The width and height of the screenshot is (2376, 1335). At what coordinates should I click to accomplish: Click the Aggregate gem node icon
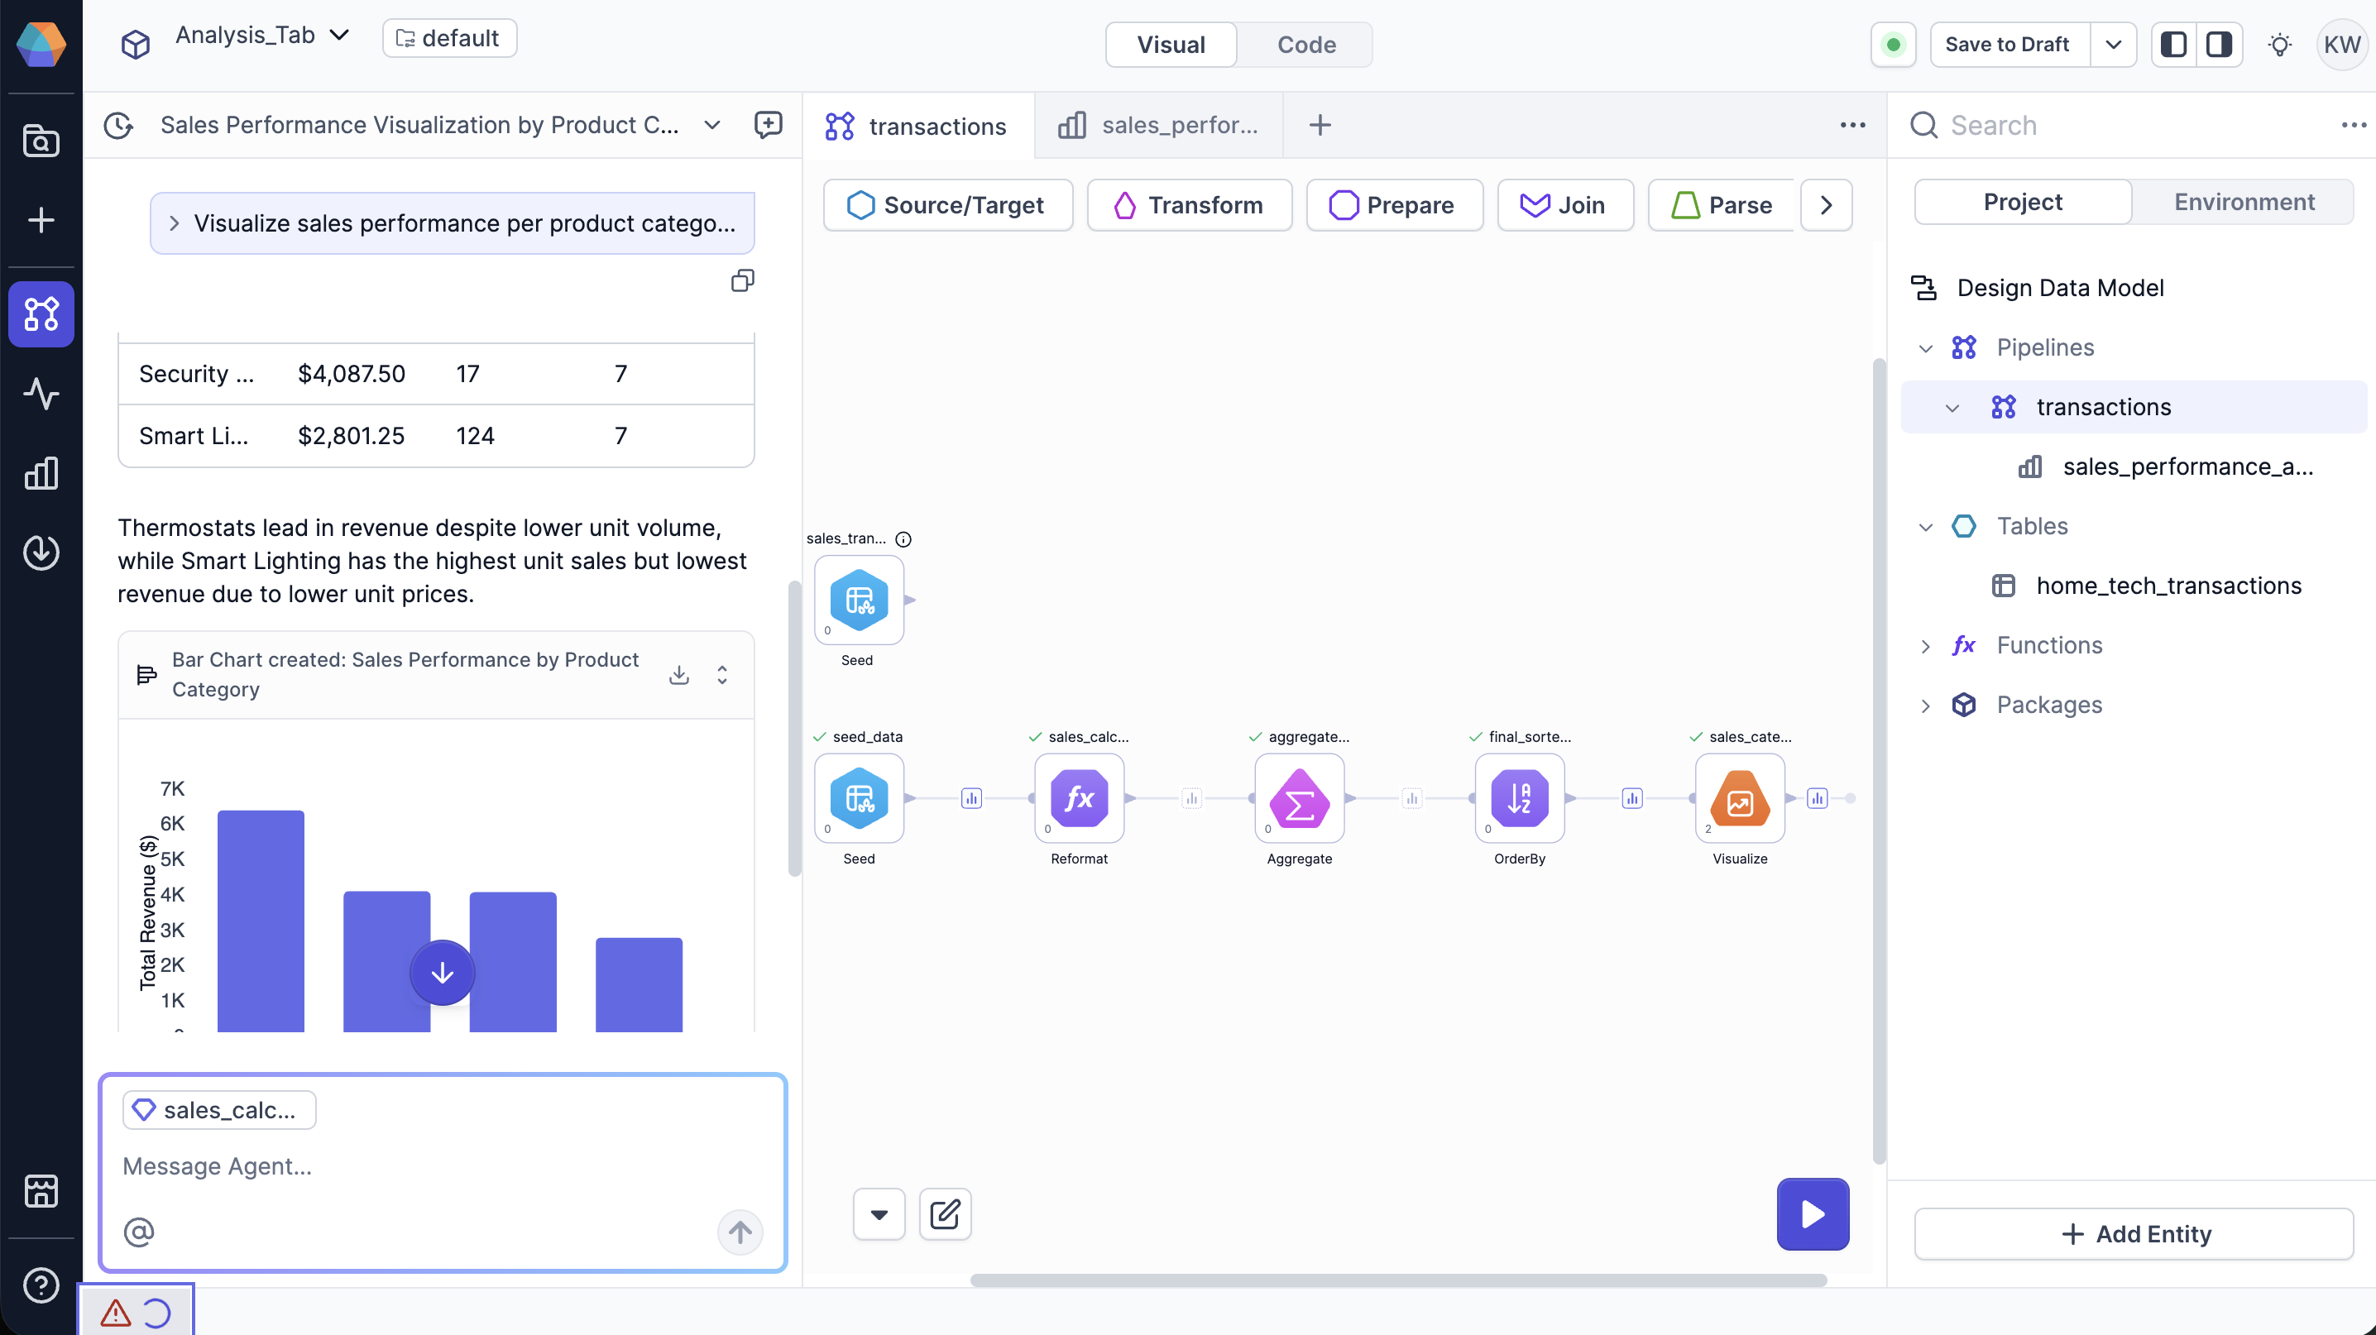coord(1299,798)
